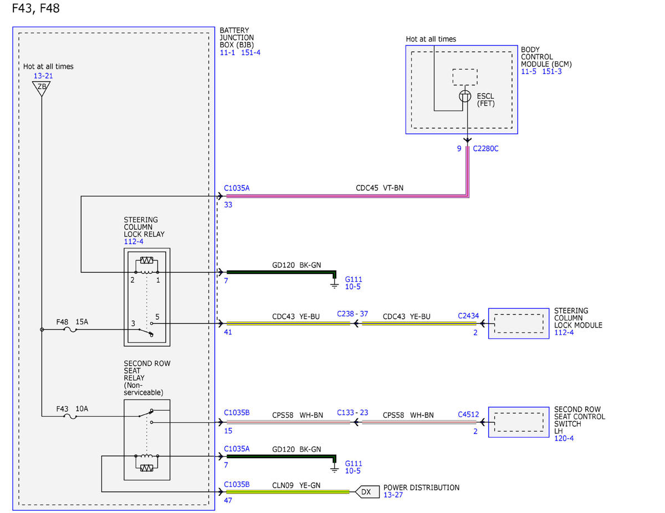Click the Steering Column Lock Module component box
665x513 pixels.
coord(518,323)
